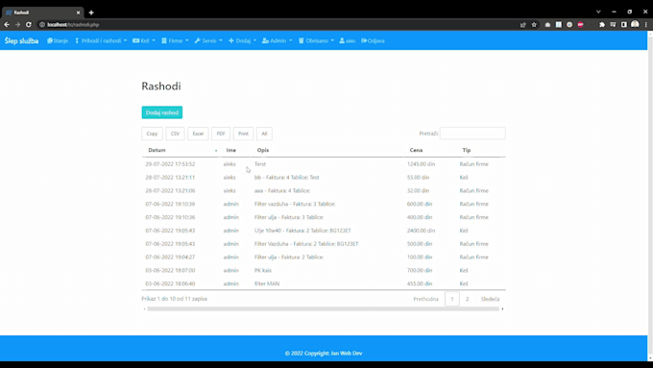Screen dimensions: 653x368
Task: Select the 'filter MAN' description cell
Action: (x=267, y=283)
